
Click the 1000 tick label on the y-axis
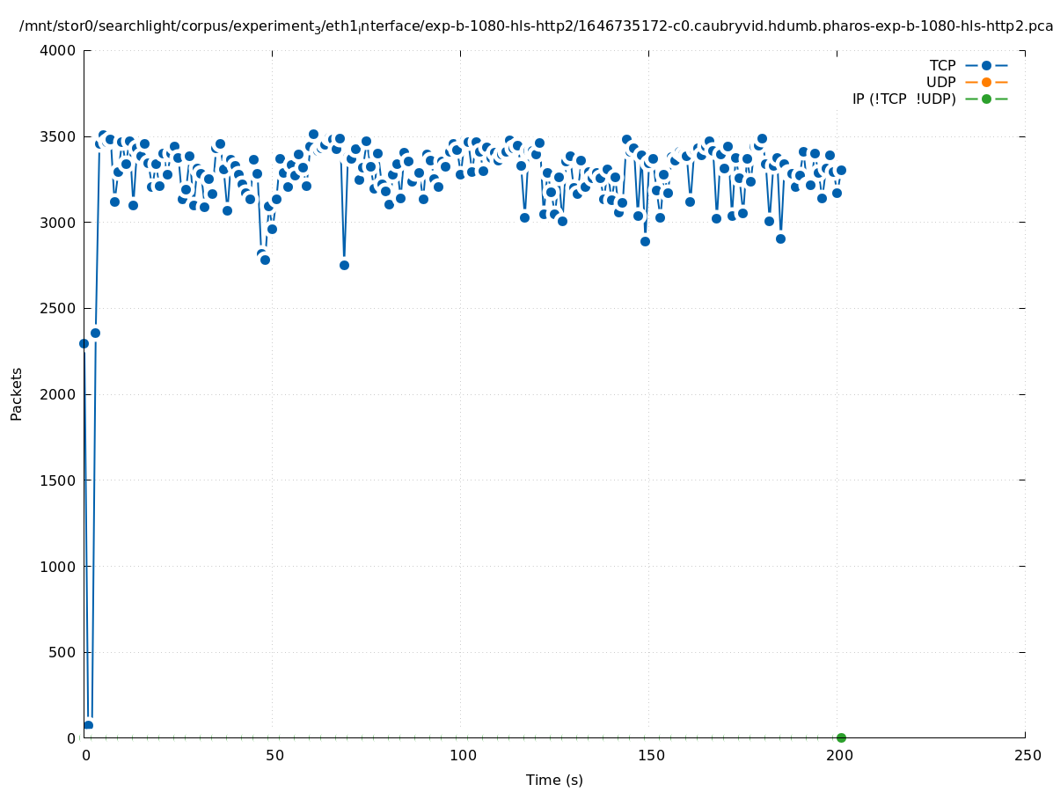click(x=58, y=566)
